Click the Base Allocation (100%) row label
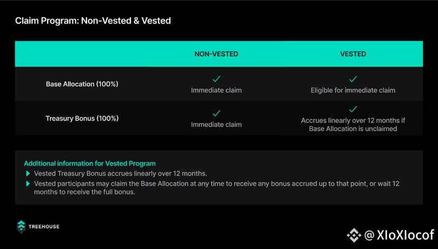The height and width of the screenshot is (249, 438). click(82, 84)
